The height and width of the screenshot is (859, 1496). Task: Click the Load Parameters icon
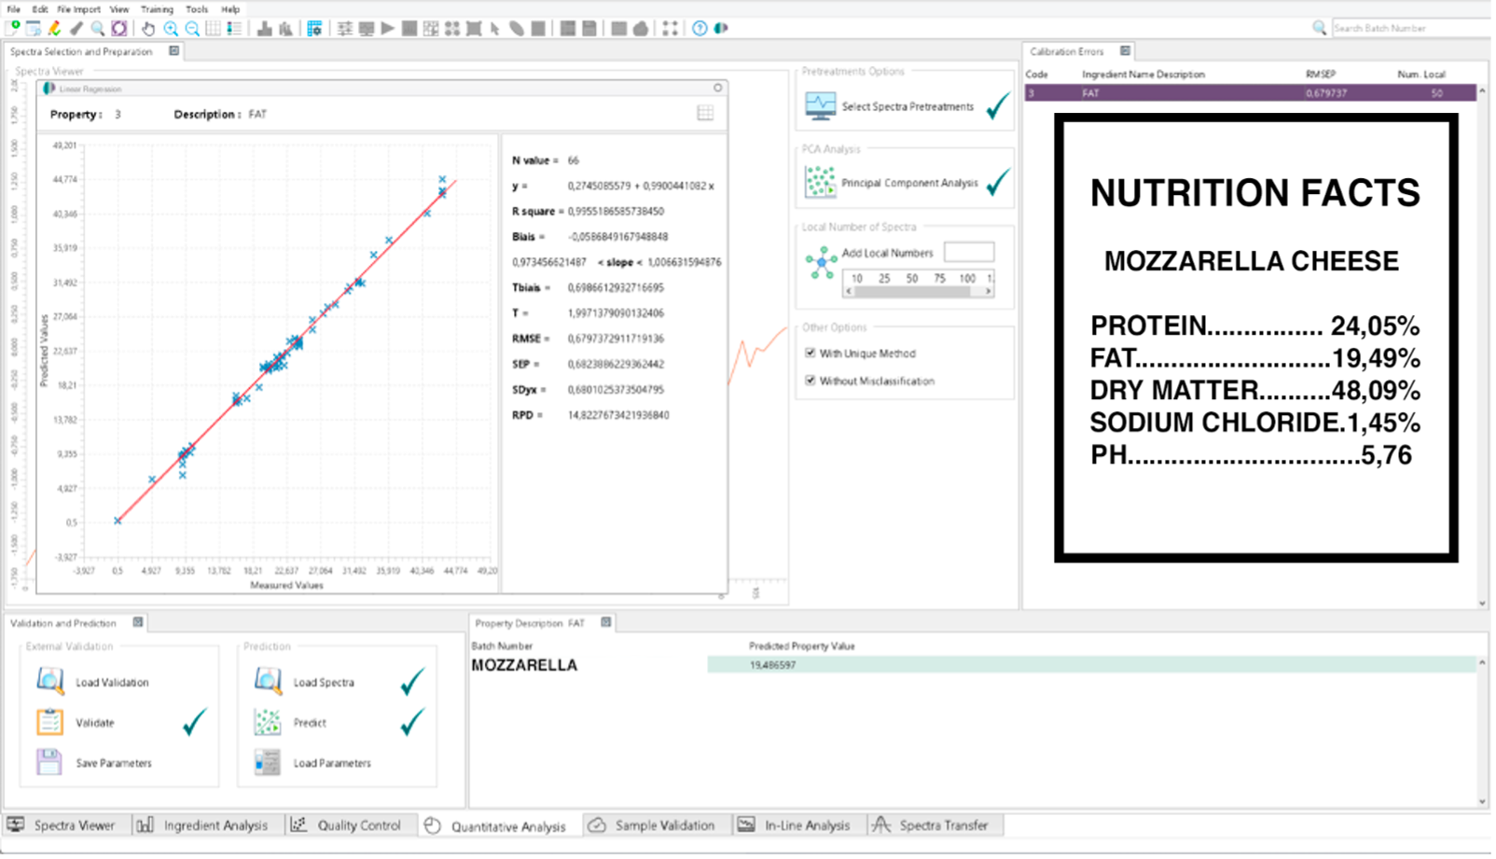[268, 762]
